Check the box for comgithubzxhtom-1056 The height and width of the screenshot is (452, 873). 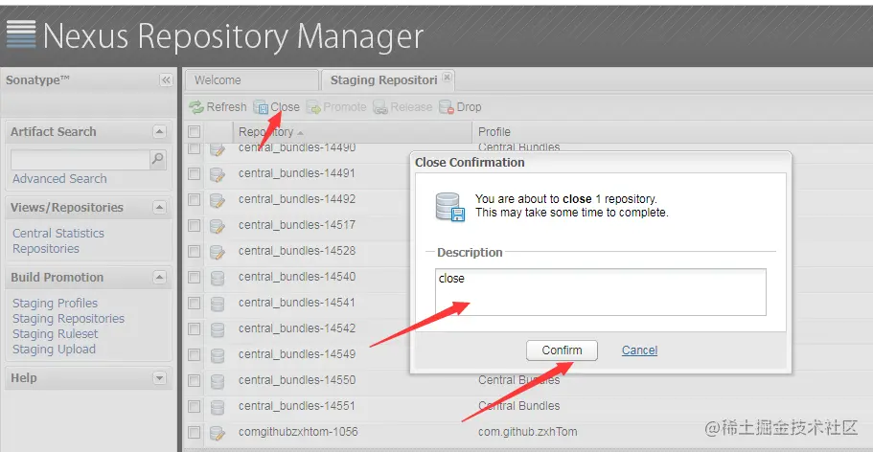(x=194, y=432)
